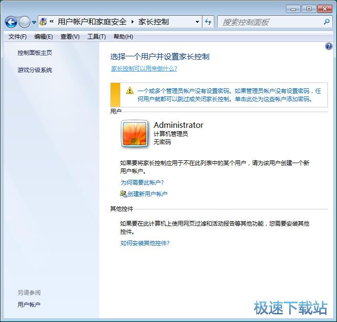
Task: Expand the breadcrumb arrow after 用户帐户和家庭安全
Action: click(x=132, y=22)
